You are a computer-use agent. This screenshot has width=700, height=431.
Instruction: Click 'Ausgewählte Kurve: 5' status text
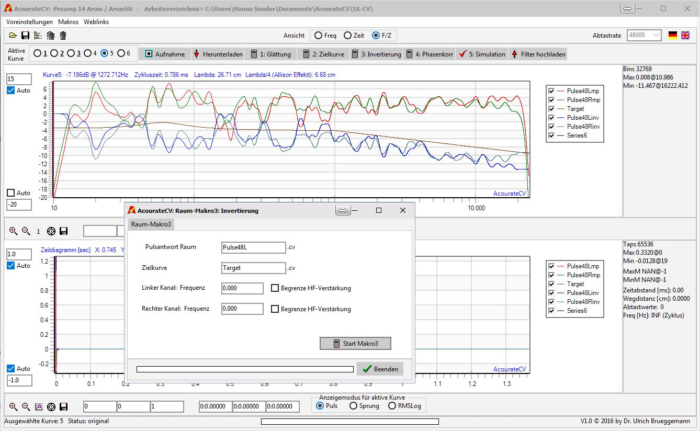[33, 421]
